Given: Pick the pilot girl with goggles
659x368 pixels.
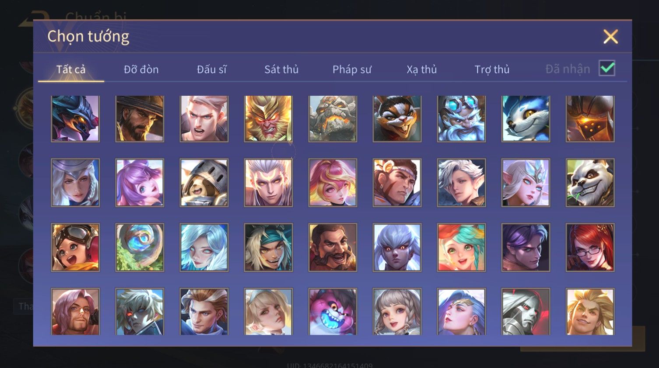Looking at the screenshot, I should pyautogui.click(x=75, y=247).
